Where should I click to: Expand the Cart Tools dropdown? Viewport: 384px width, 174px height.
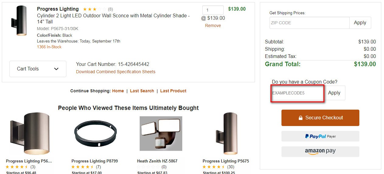click(x=38, y=69)
